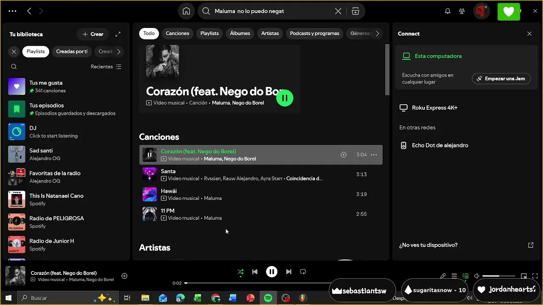Viewport: 543px width, 305px height.
Task: Search in your library
Action: pos(14,67)
